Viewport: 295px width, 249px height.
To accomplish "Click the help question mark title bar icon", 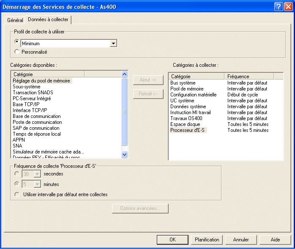I will tap(279, 7).
